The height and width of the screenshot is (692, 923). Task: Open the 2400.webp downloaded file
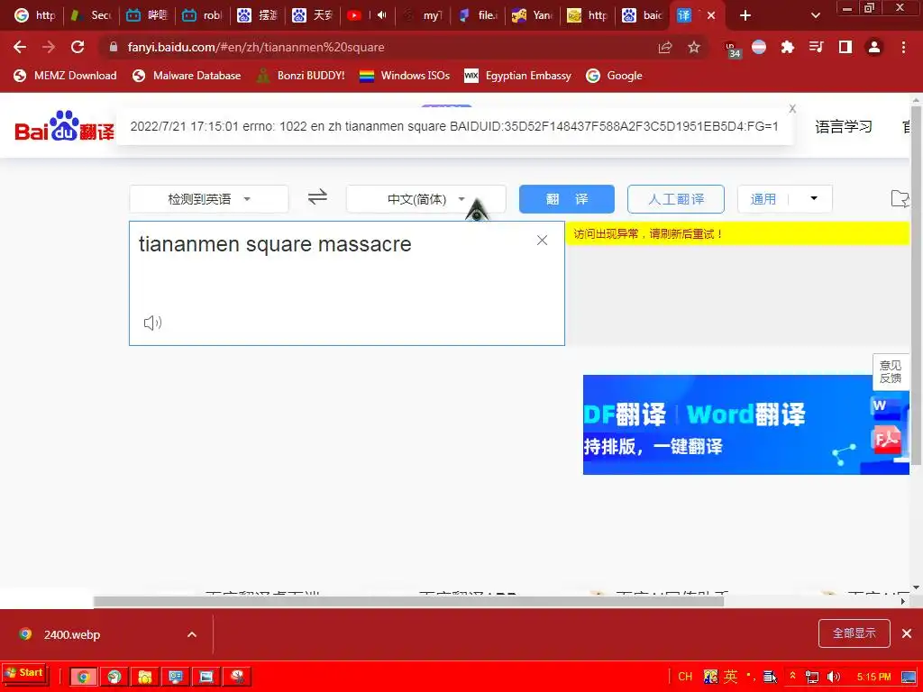coord(72,634)
